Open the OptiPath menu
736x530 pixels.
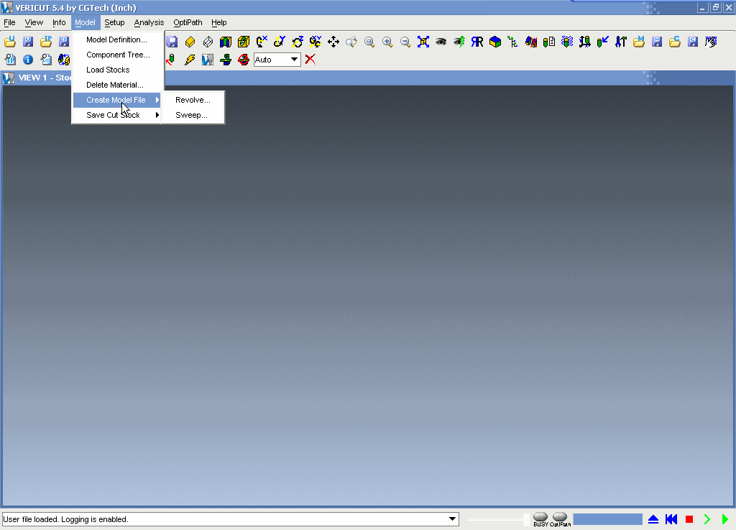188,22
